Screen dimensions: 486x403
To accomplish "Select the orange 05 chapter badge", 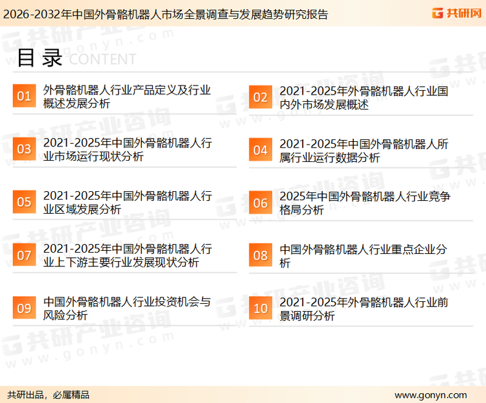I will point(24,201).
